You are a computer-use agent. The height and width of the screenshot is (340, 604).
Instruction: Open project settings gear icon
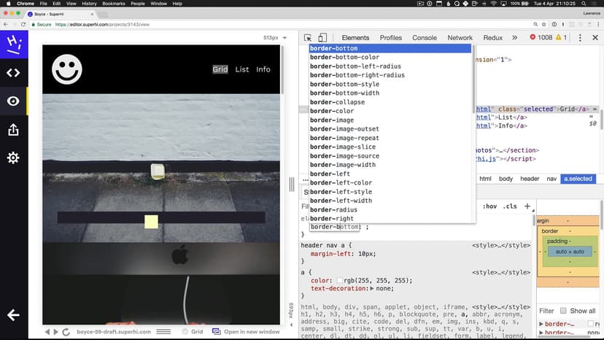point(13,158)
